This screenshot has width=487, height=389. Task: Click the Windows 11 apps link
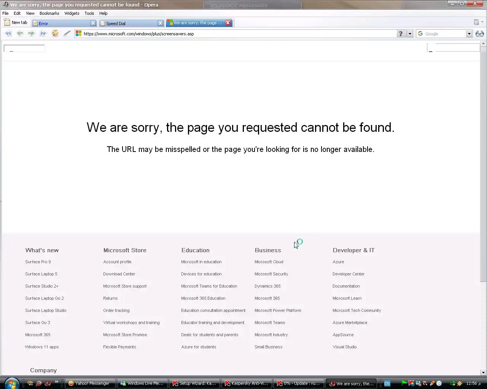(42, 347)
